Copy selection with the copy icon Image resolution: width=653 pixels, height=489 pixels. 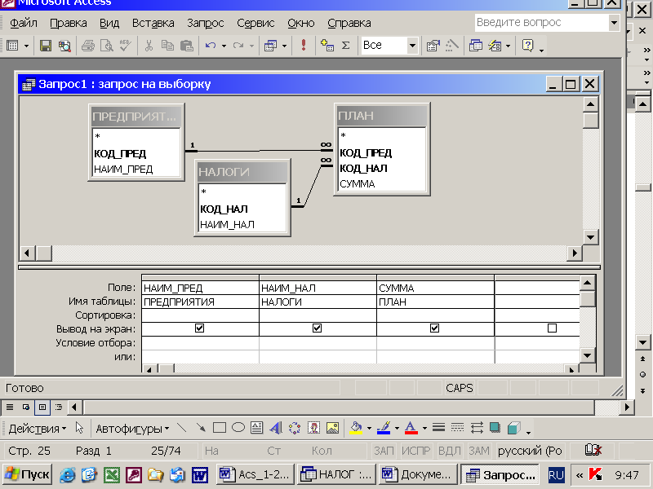coord(167,46)
